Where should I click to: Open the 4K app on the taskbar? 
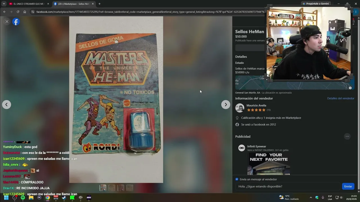coord(39,198)
